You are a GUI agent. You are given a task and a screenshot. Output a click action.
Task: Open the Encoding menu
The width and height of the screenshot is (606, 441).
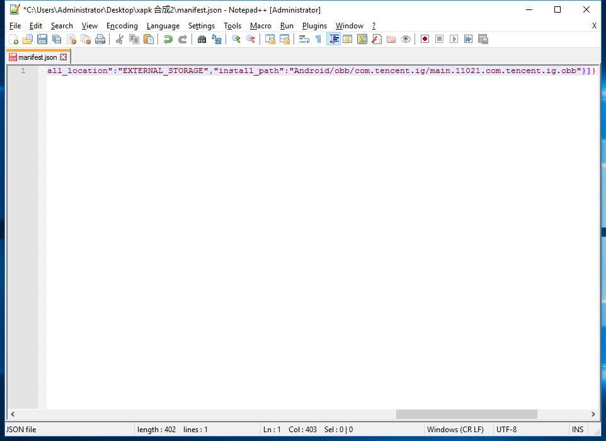(x=122, y=25)
